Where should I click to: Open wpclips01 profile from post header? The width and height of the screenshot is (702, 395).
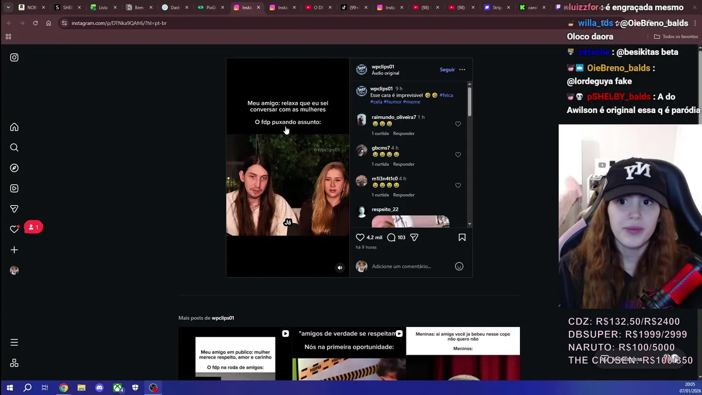383,67
